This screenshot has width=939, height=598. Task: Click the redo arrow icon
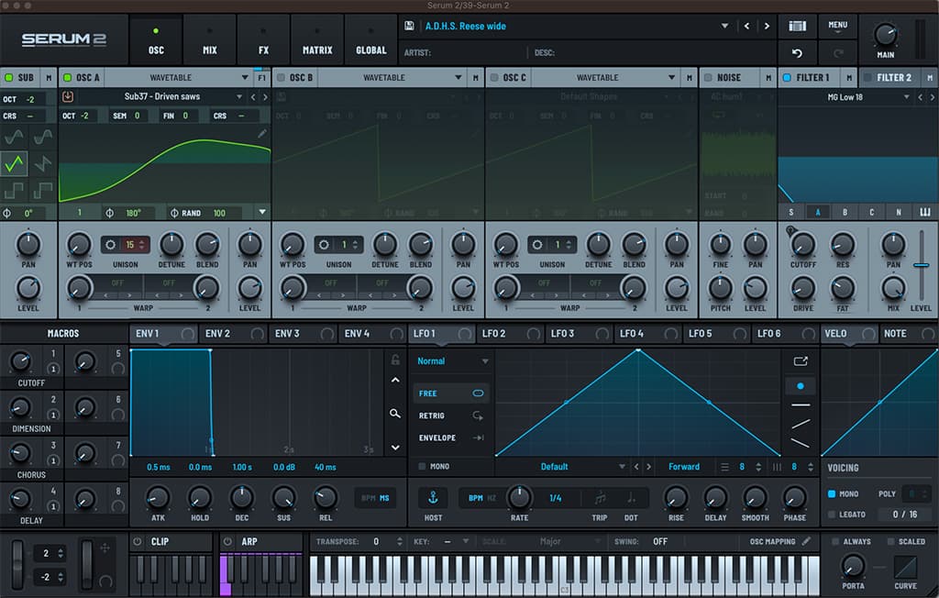pos(838,52)
